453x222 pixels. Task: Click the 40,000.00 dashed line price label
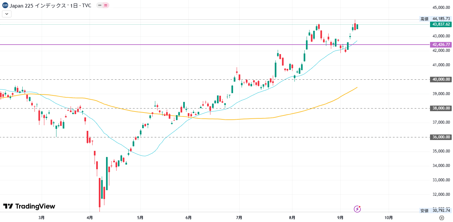pos(441,79)
